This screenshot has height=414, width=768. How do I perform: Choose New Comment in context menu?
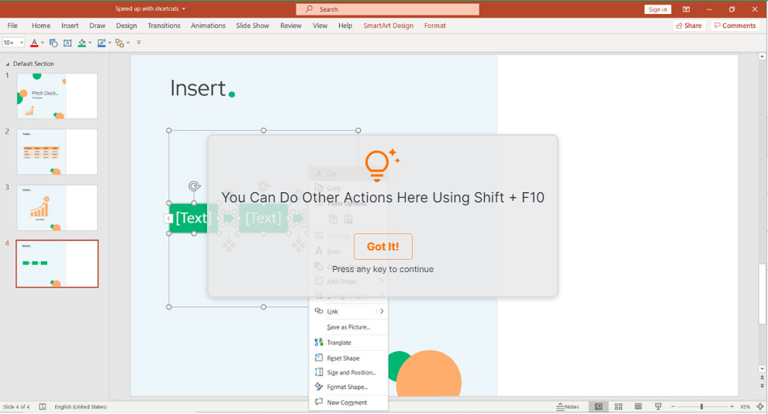pyautogui.click(x=348, y=402)
